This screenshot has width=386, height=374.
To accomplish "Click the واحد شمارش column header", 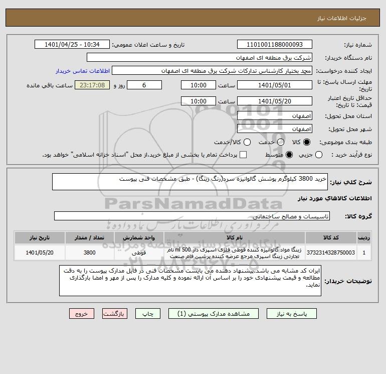I will 139,237.
